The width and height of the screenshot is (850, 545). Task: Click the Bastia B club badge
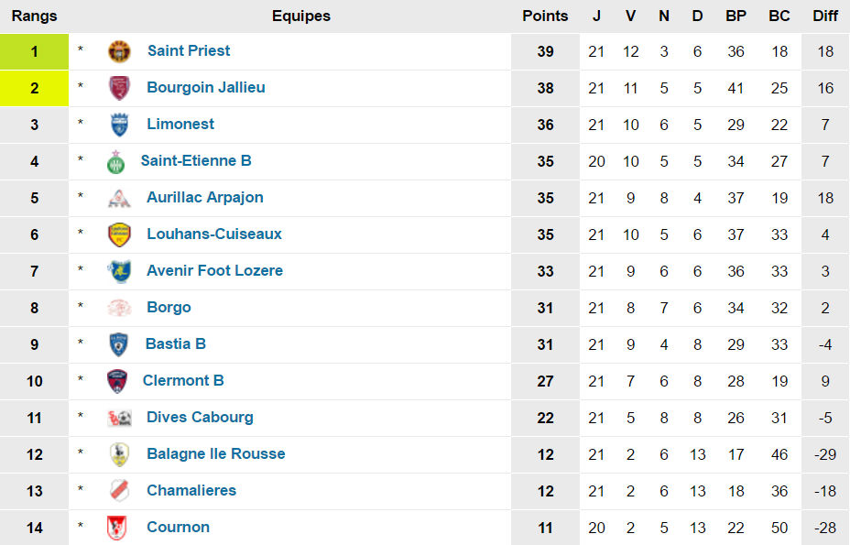(x=119, y=344)
